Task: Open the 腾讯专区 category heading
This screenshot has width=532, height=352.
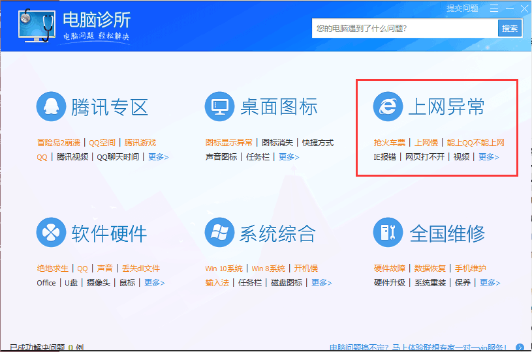Action: 110,107
